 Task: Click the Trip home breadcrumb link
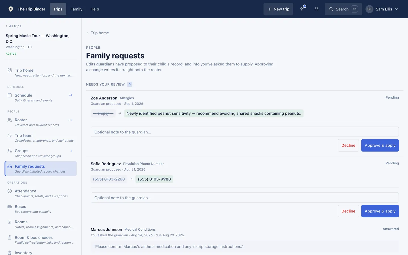(x=100, y=33)
